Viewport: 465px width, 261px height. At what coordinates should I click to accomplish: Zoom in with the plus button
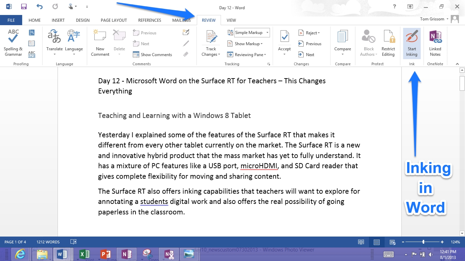(x=442, y=242)
